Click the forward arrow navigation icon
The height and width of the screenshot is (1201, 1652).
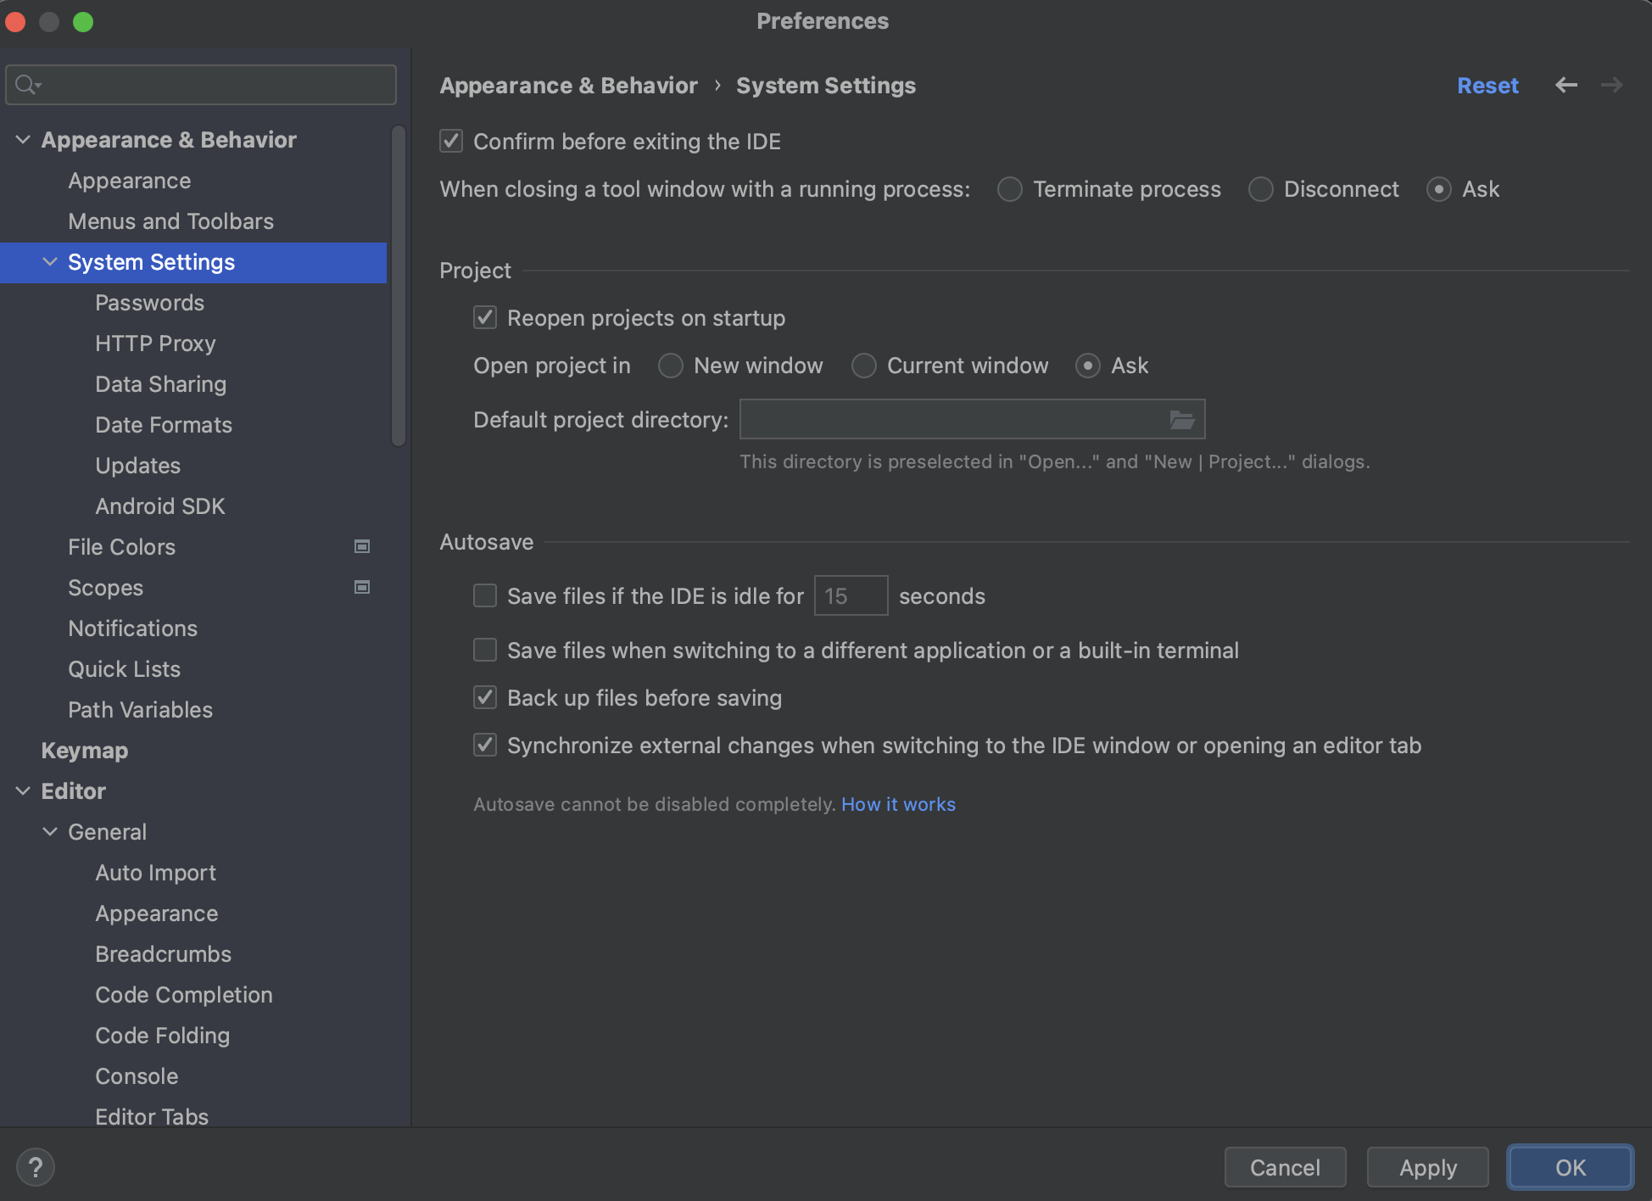click(1611, 85)
